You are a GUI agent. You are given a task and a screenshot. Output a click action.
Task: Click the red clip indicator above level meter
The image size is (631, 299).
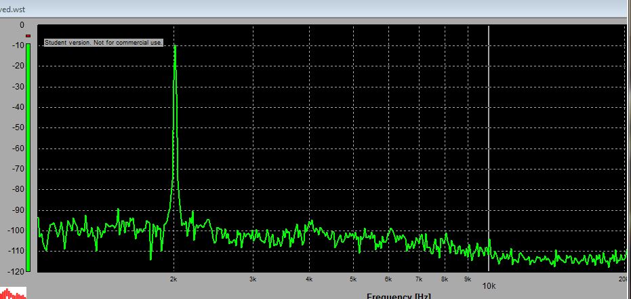28,36
